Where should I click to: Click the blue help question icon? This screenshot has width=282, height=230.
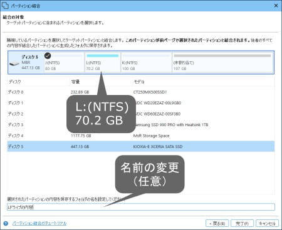click(6, 223)
